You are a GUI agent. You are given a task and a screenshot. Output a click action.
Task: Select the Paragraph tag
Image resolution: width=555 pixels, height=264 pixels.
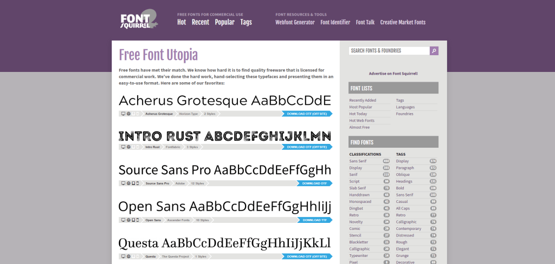[405, 168]
